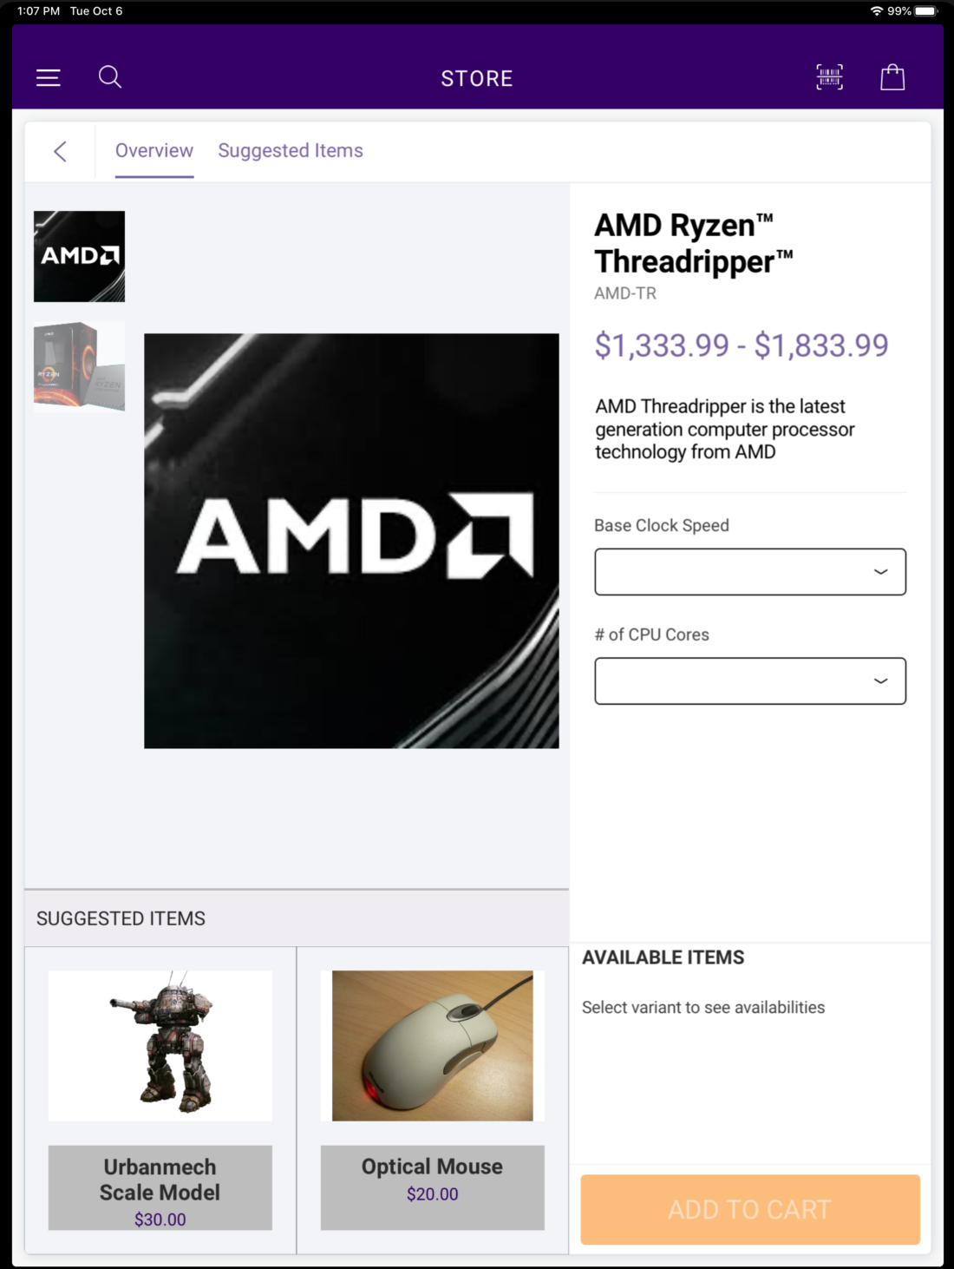
Task: Open the shopping bag cart
Action: point(892,77)
